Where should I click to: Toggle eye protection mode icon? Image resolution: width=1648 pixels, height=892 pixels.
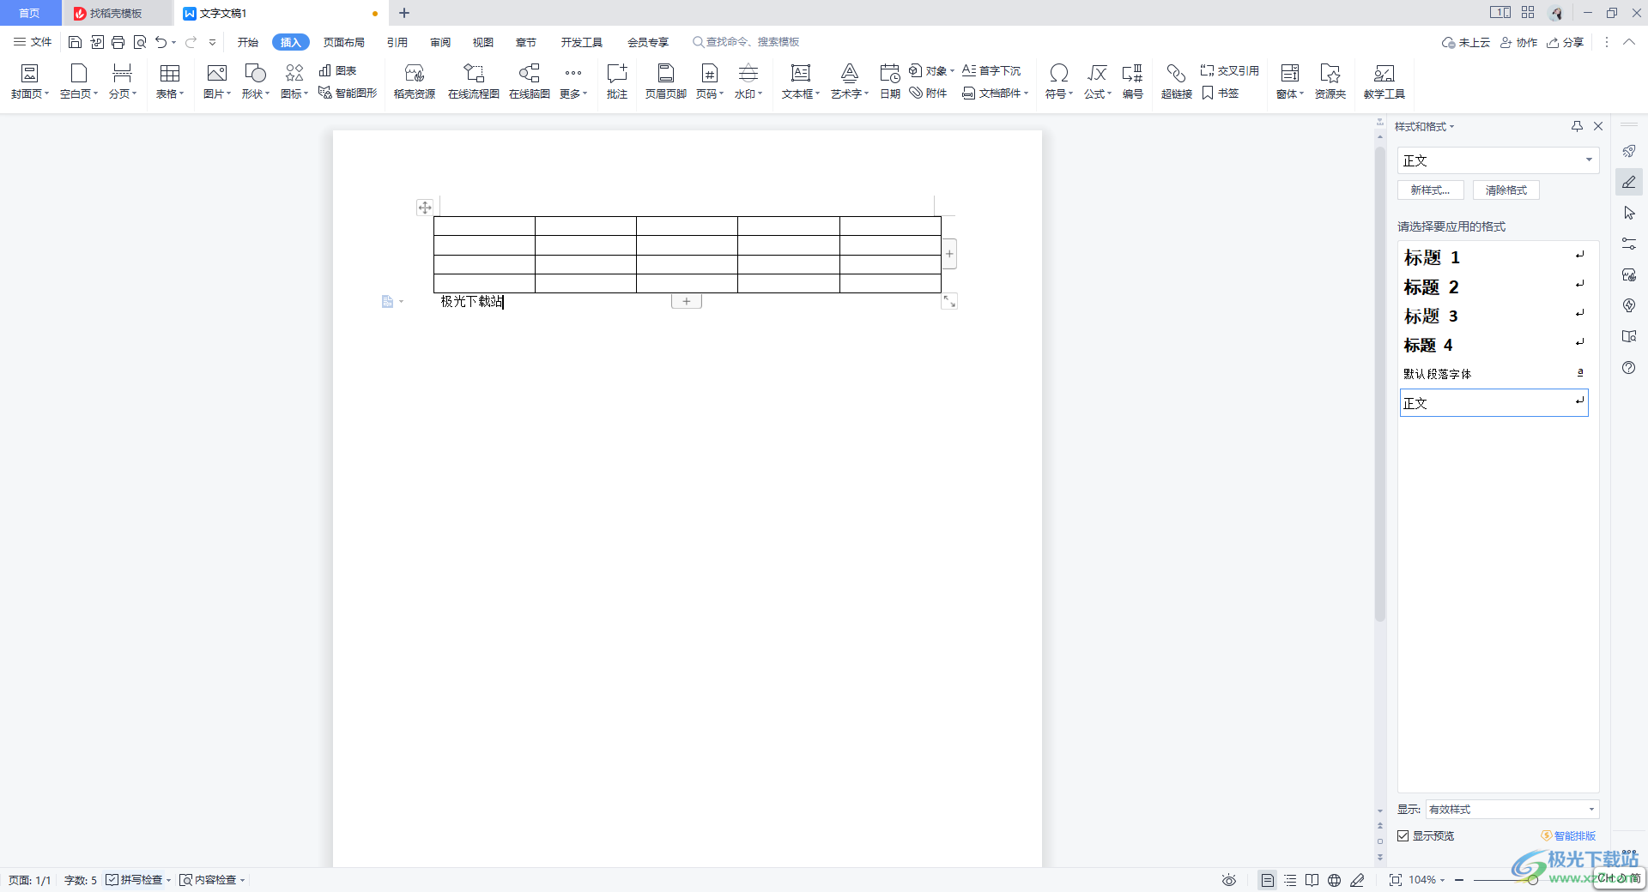1229,880
